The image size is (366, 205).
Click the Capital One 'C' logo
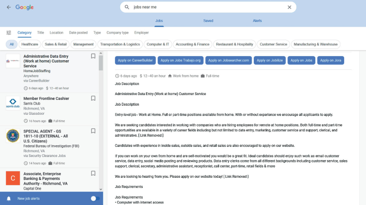[13, 178]
